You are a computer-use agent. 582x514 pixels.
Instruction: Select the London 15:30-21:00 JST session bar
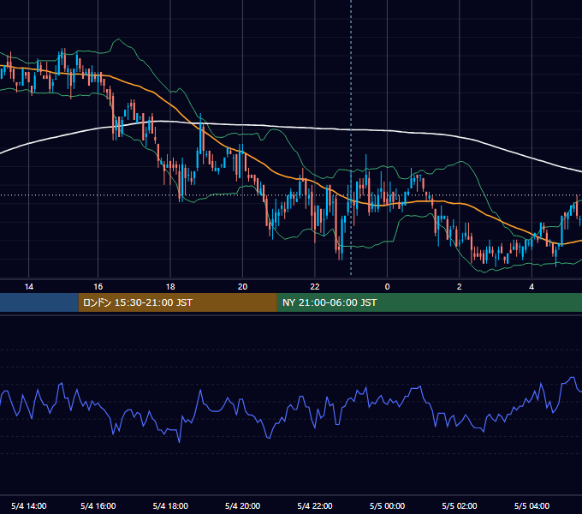pos(177,302)
